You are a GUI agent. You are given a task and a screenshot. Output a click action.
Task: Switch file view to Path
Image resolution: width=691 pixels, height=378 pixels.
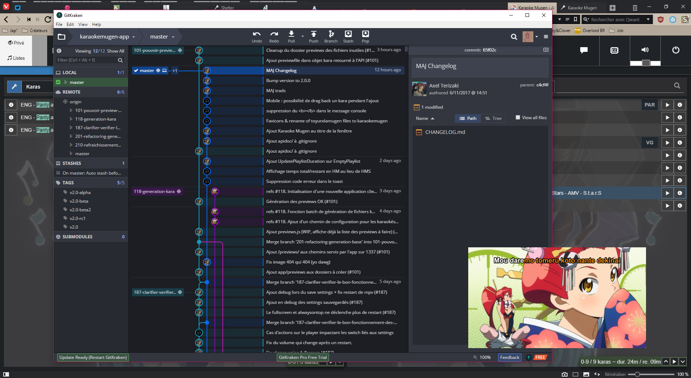(468, 118)
